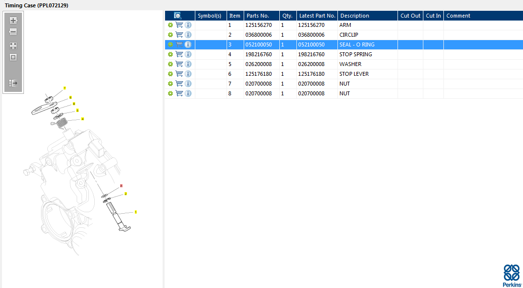
Task: Click the four-squares grid view icon
Action: coord(13,46)
